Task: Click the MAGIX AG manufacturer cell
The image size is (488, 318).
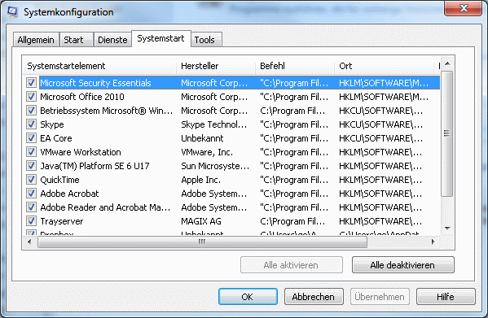Action: coord(201,221)
